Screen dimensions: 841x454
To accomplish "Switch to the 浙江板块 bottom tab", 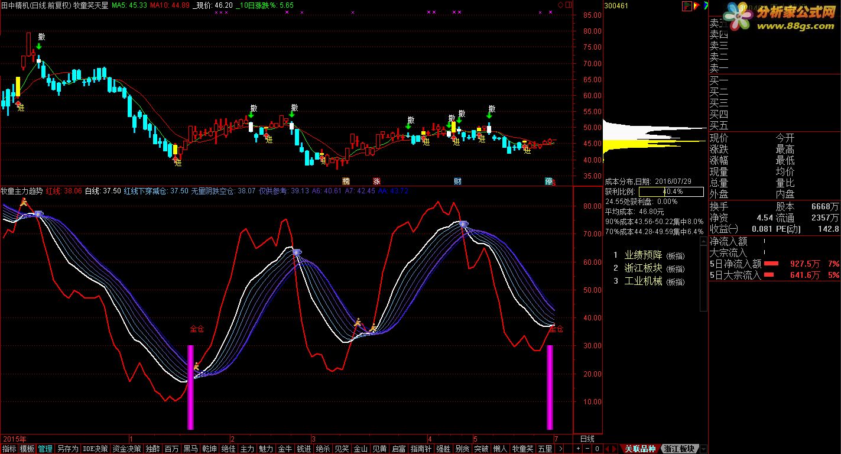I will tap(679, 449).
